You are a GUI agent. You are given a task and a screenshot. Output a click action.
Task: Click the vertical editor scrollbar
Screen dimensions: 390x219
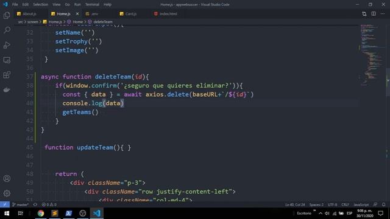[388, 82]
